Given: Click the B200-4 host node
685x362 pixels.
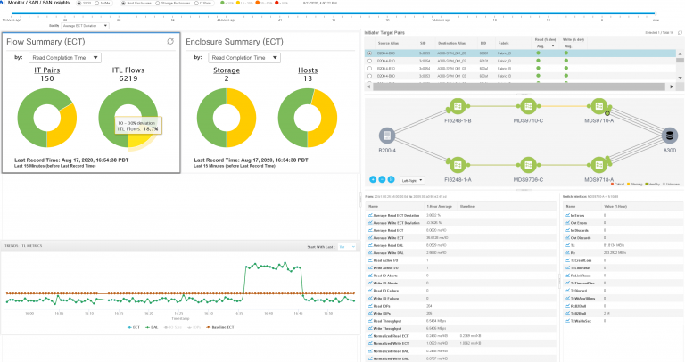Looking at the screenshot, I should click(x=387, y=135).
